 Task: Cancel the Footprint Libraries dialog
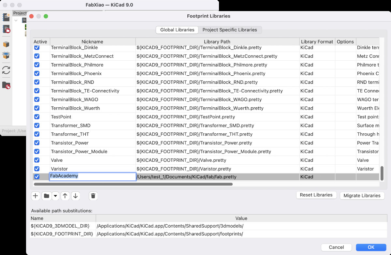(x=336, y=247)
